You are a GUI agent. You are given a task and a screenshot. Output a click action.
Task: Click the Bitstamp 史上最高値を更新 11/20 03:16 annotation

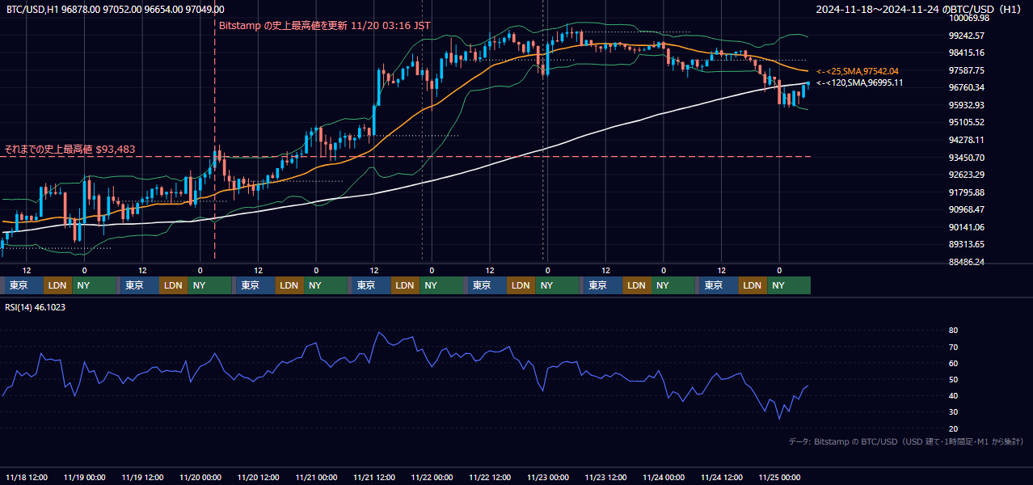point(325,26)
